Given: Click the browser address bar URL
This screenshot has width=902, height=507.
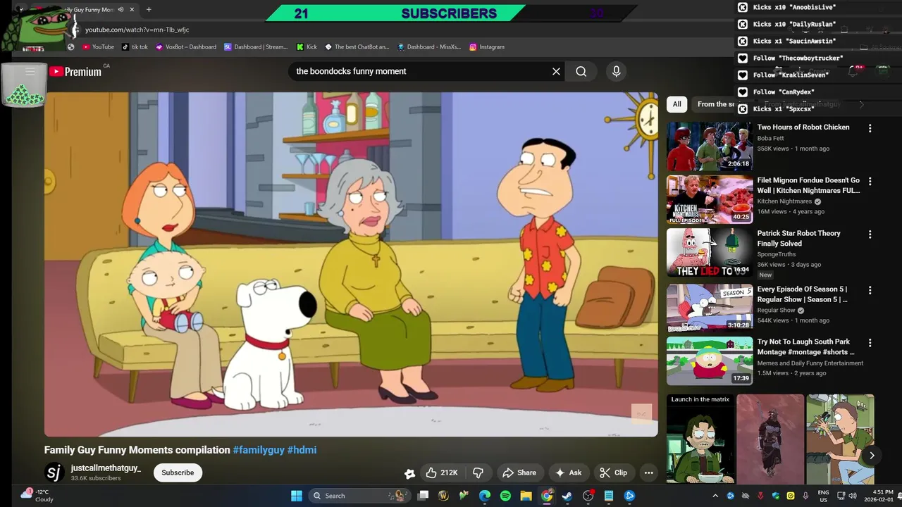Looking at the screenshot, I should 137,30.
